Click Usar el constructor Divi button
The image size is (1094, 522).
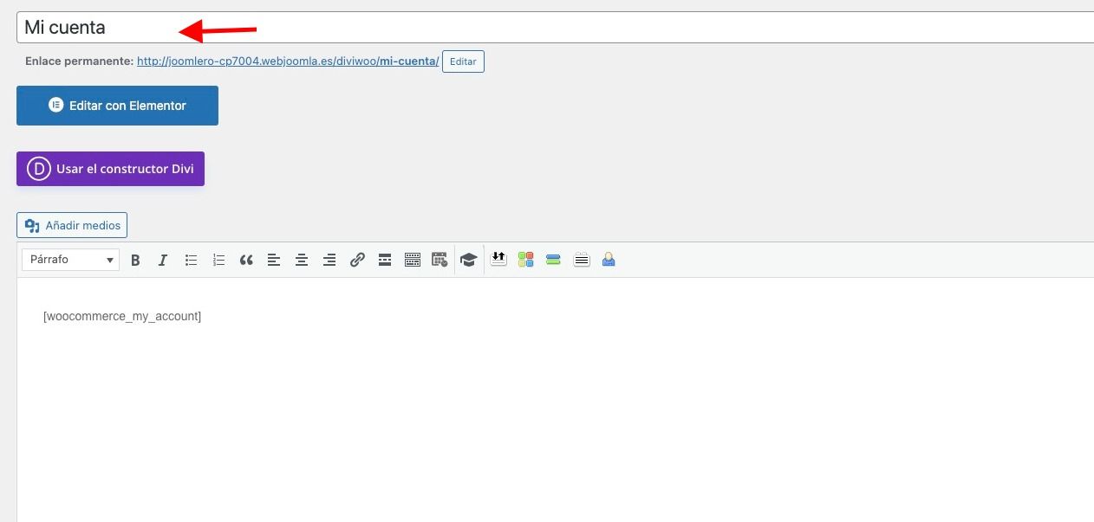tap(110, 169)
